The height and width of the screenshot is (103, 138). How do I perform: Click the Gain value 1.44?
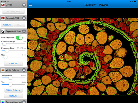(x=24, y=55)
